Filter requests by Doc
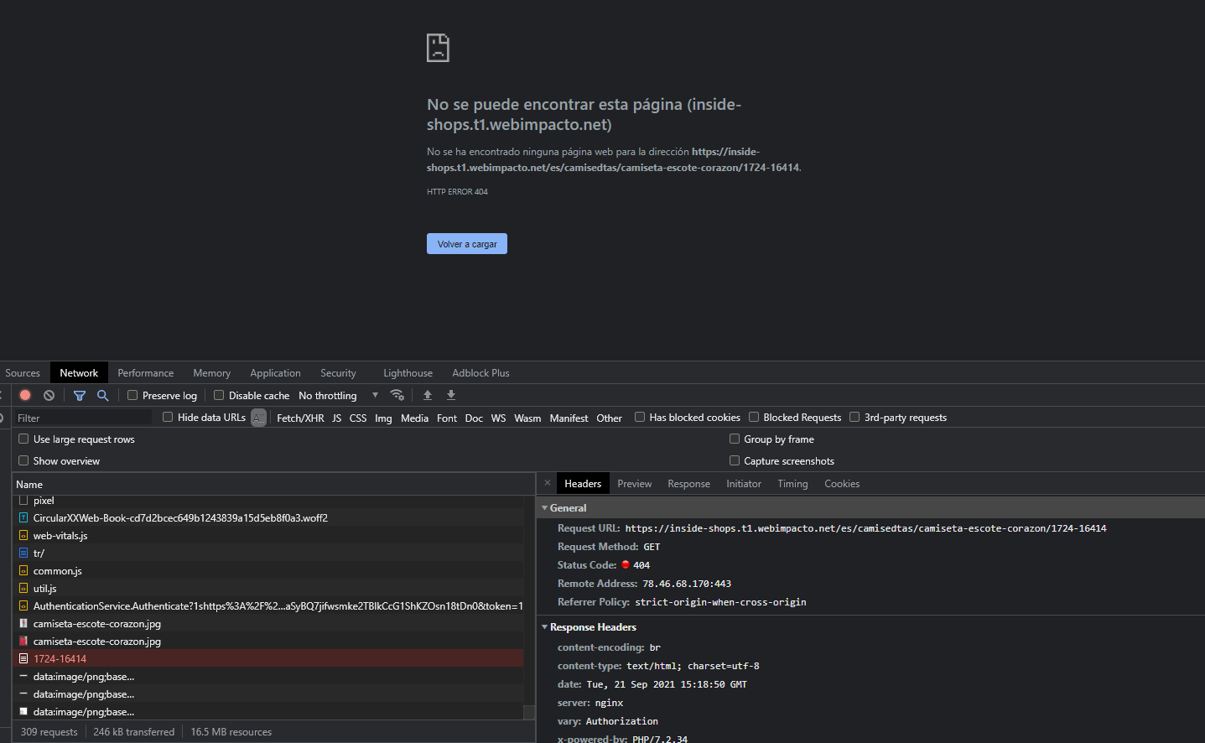 click(474, 418)
